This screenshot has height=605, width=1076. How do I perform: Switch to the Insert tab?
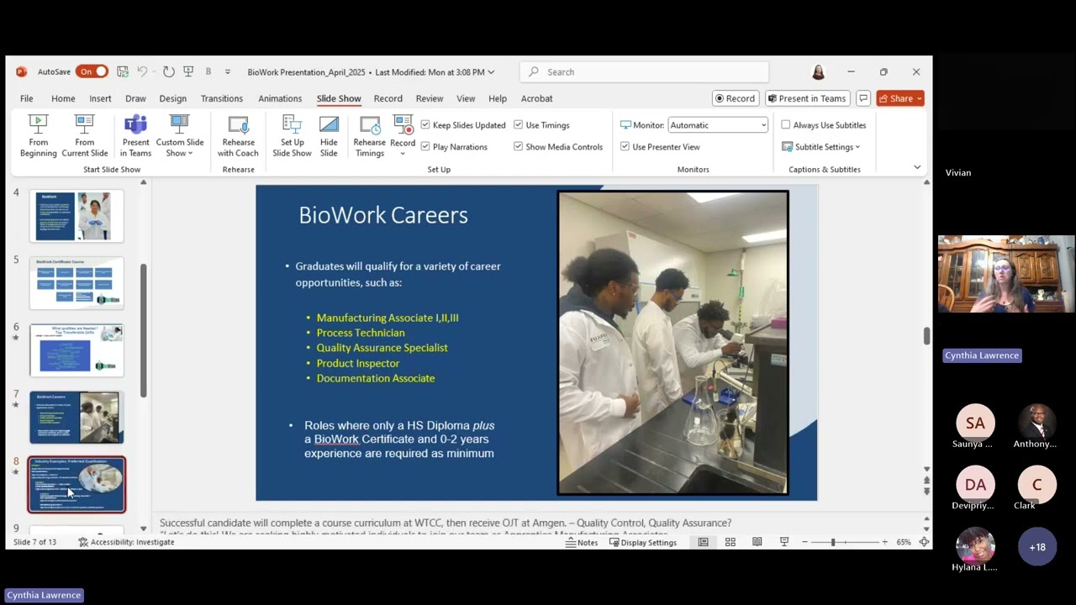(100, 98)
